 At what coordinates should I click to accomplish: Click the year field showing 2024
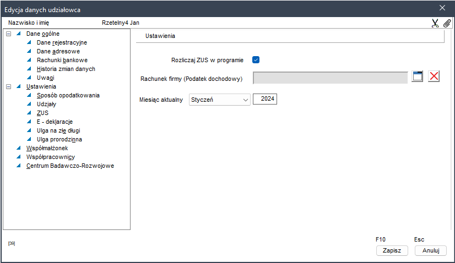coord(265,100)
